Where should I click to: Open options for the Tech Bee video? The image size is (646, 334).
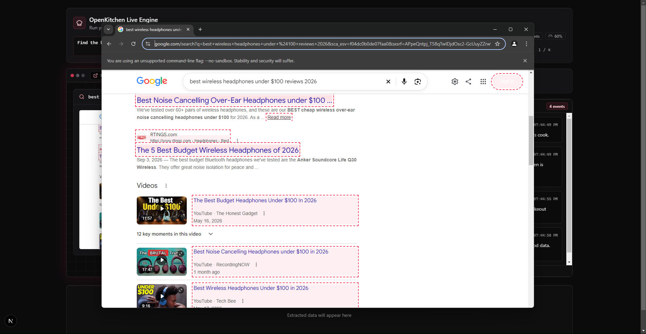243,301
